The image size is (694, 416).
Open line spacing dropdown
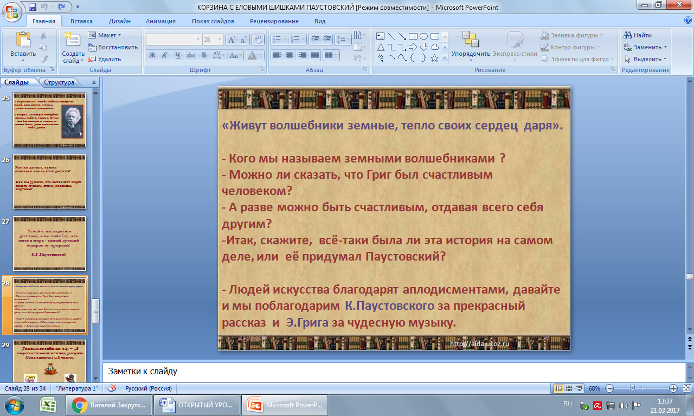click(x=343, y=40)
